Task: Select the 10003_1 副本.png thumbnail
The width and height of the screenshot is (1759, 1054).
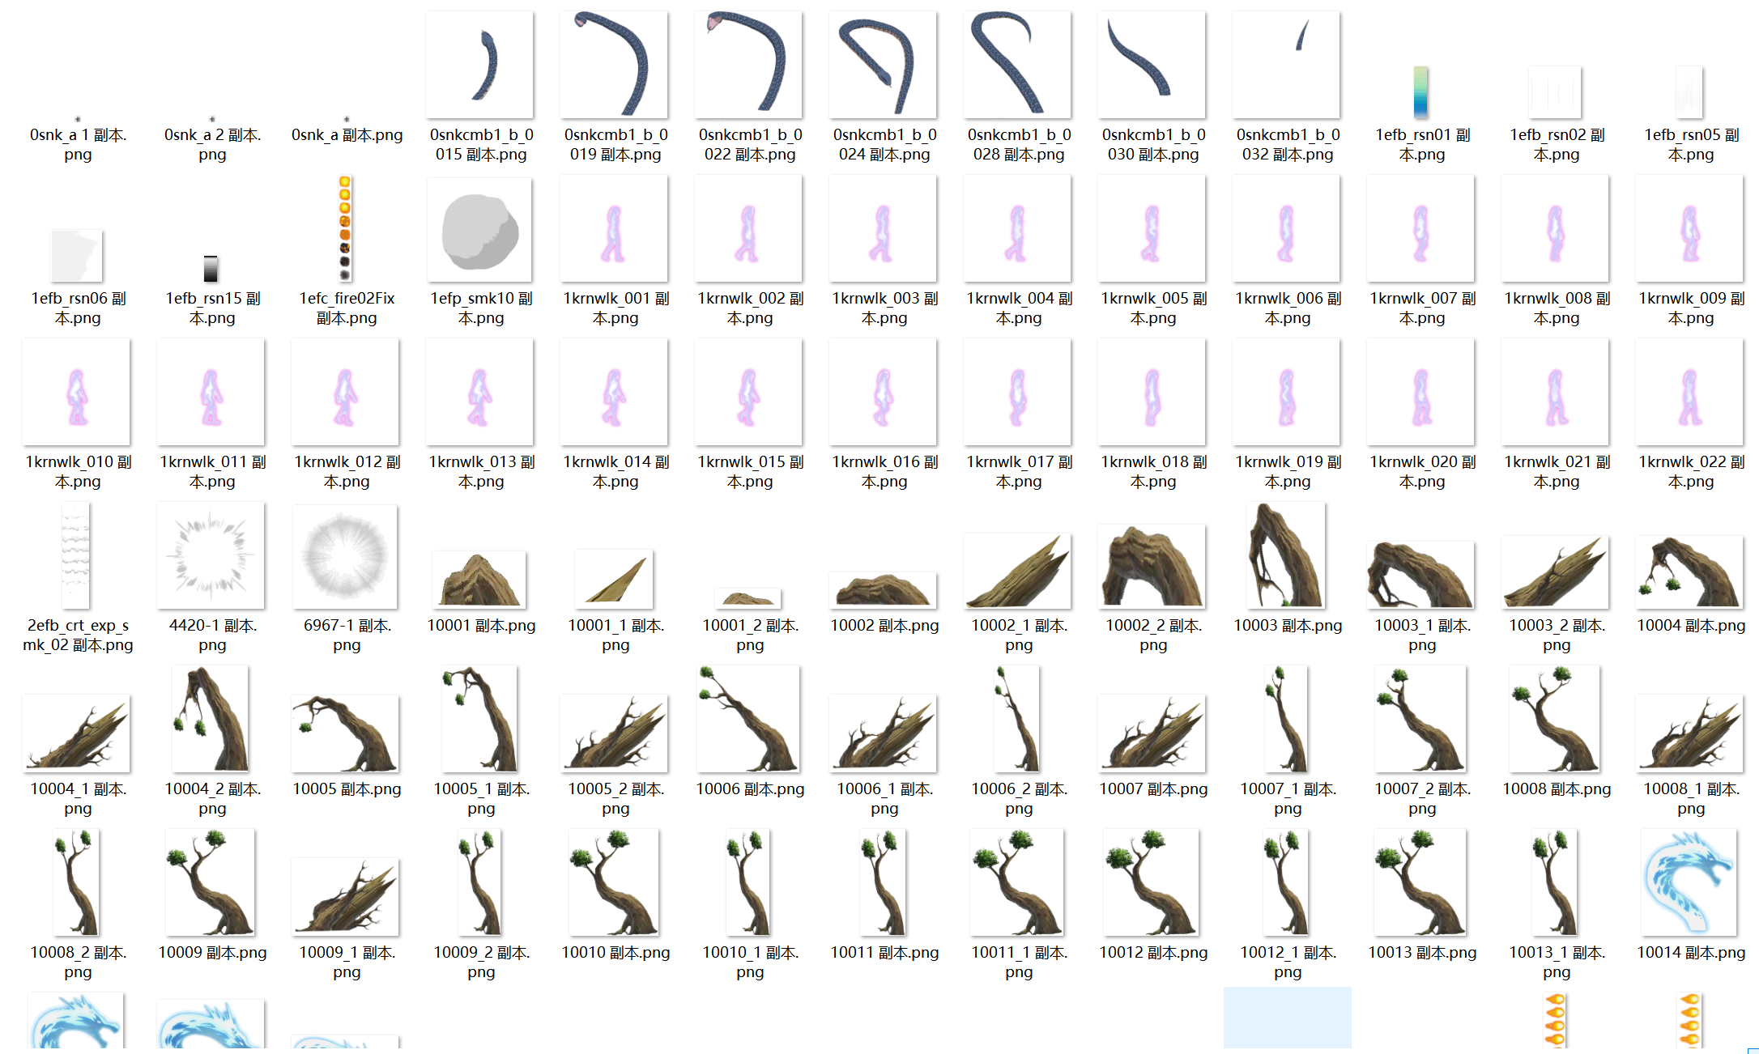Action: pyautogui.click(x=1421, y=575)
